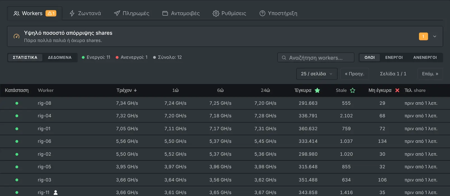Open worker rig-11
The width and height of the screenshot is (450, 196).
point(44,193)
